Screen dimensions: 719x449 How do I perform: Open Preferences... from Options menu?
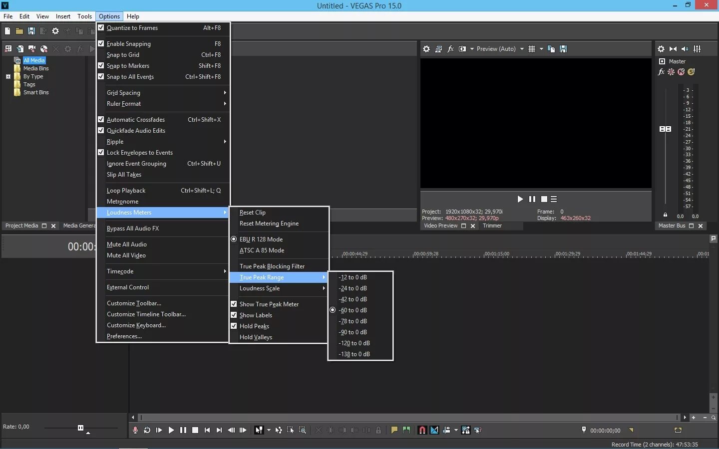[163, 336]
